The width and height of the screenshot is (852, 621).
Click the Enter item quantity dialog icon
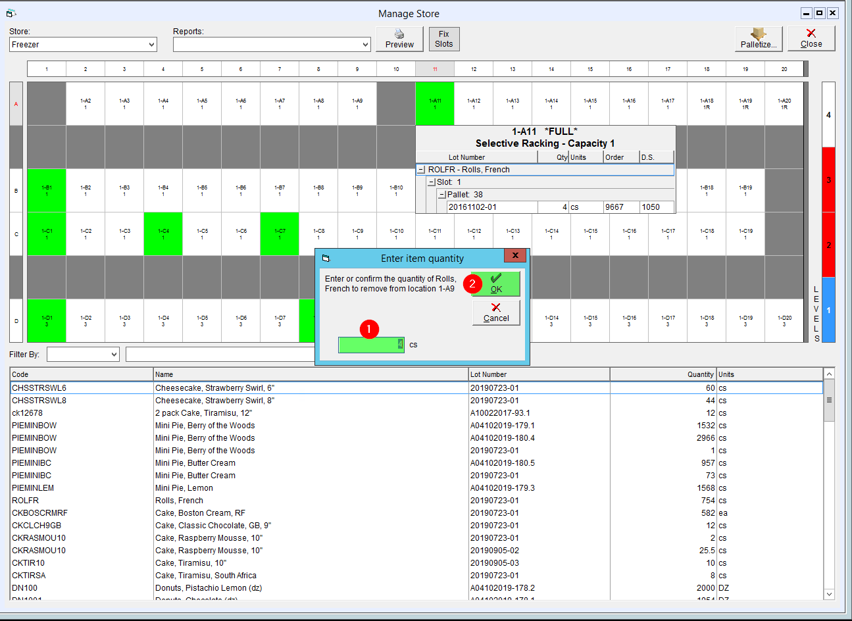coord(326,259)
